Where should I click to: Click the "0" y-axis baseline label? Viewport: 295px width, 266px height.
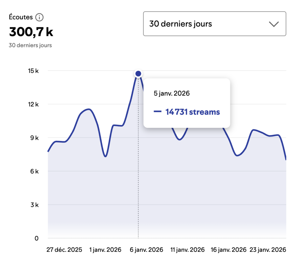tap(36, 238)
